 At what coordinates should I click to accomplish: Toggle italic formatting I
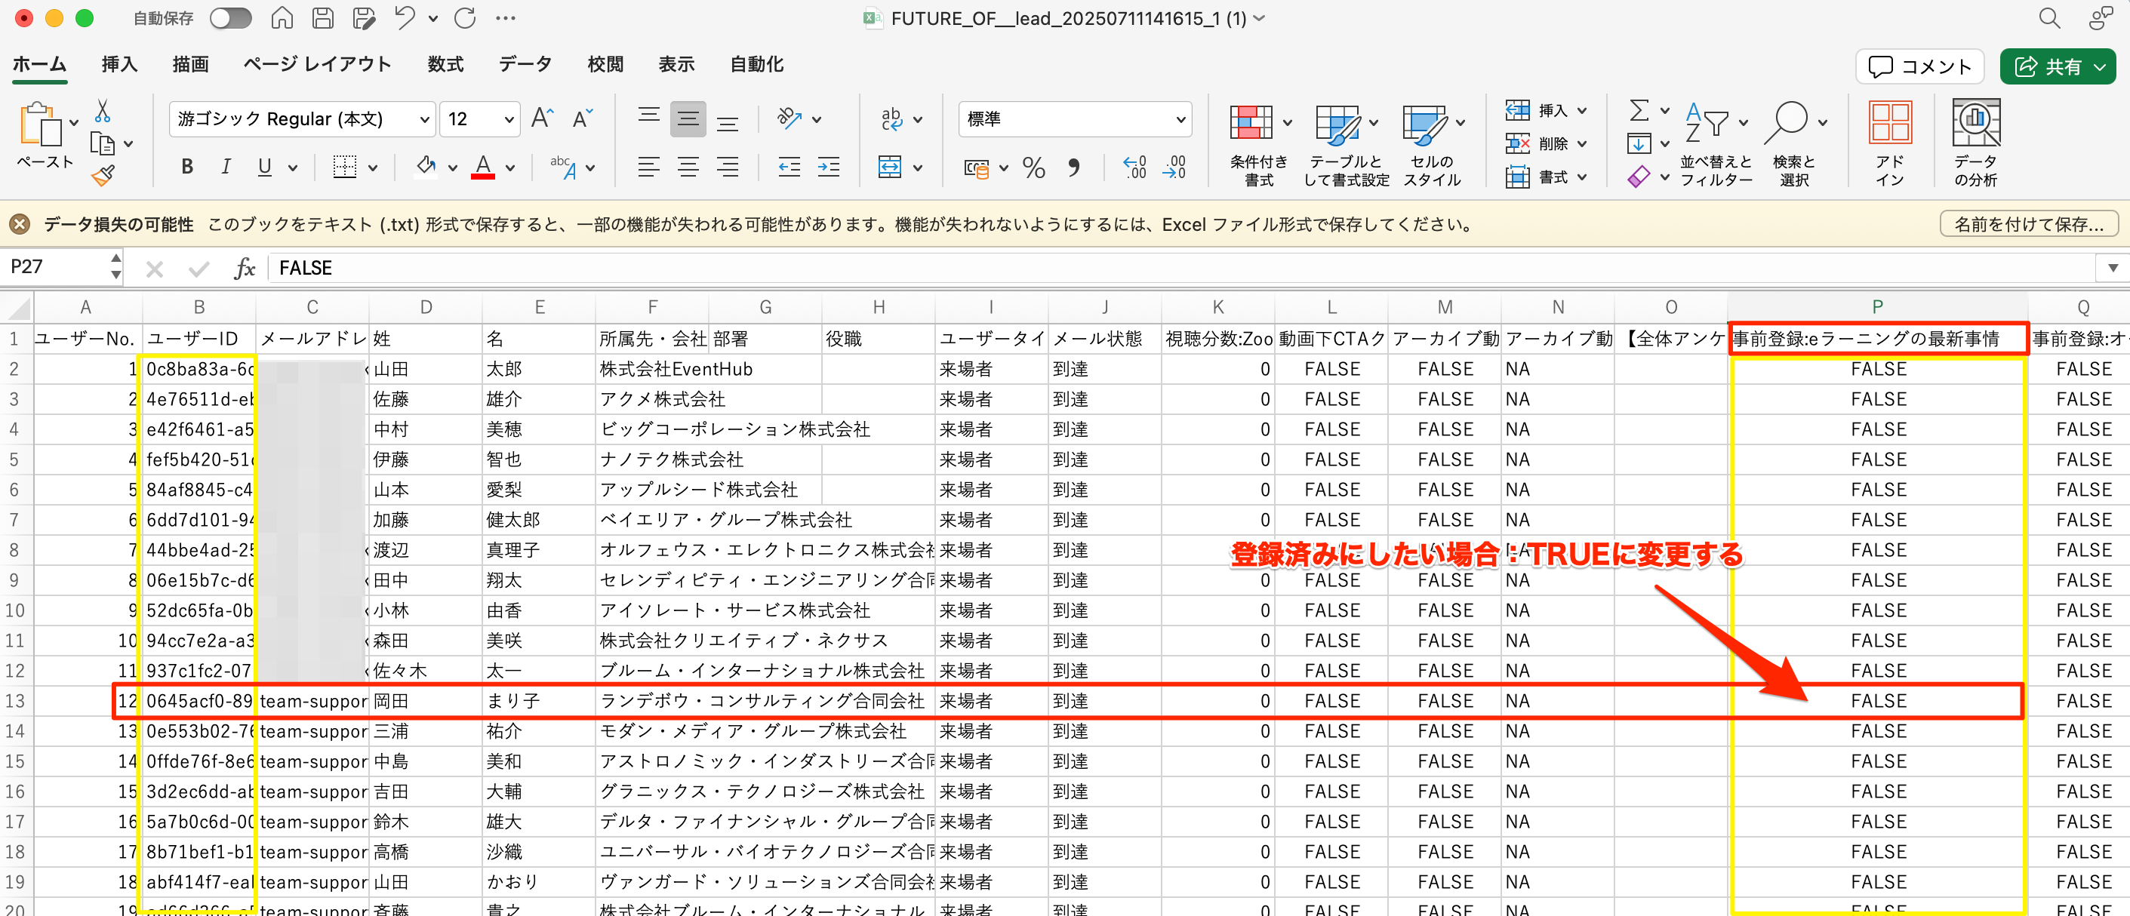[x=226, y=167]
